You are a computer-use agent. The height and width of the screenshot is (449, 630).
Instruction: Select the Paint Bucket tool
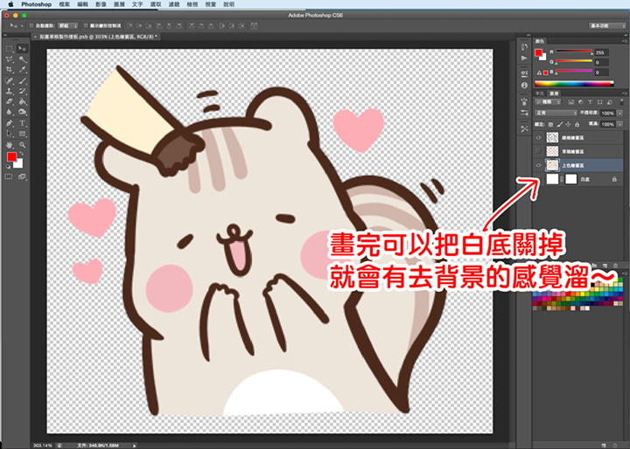tap(23, 101)
